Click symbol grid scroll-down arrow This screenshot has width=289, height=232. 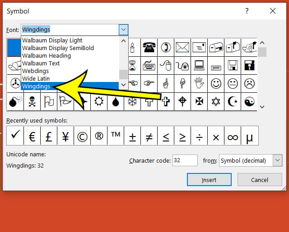click(x=262, y=107)
